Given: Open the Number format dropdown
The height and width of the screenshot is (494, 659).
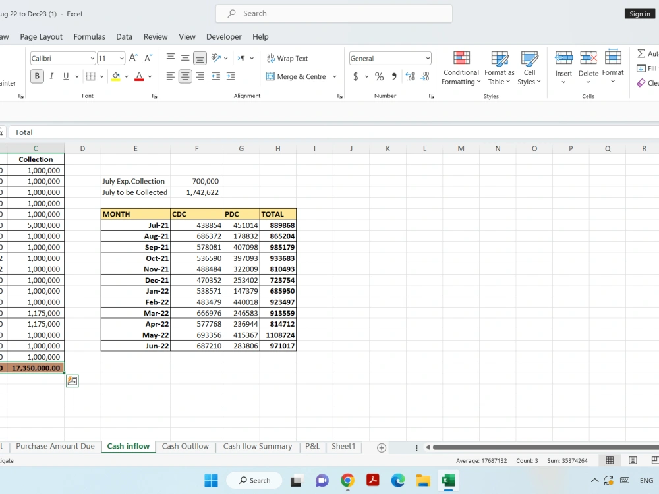Looking at the screenshot, I should [x=428, y=59].
